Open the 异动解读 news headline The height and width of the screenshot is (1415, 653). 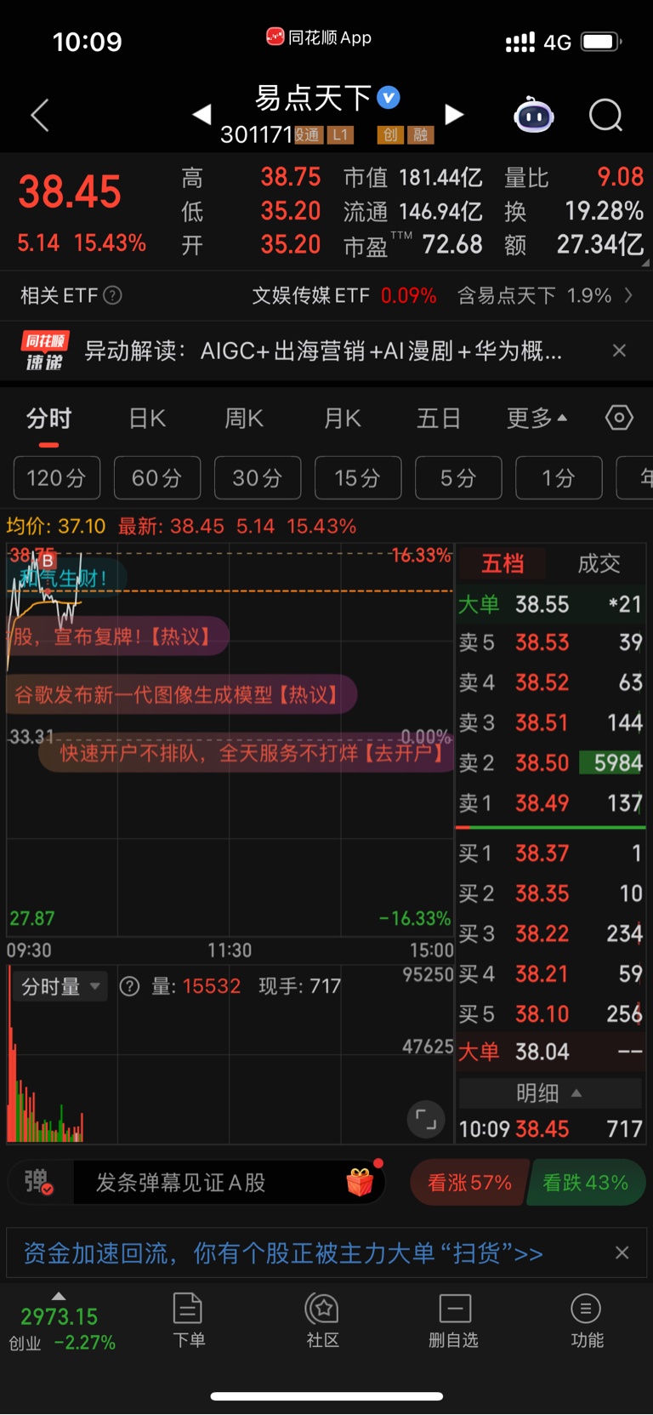[x=323, y=351]
